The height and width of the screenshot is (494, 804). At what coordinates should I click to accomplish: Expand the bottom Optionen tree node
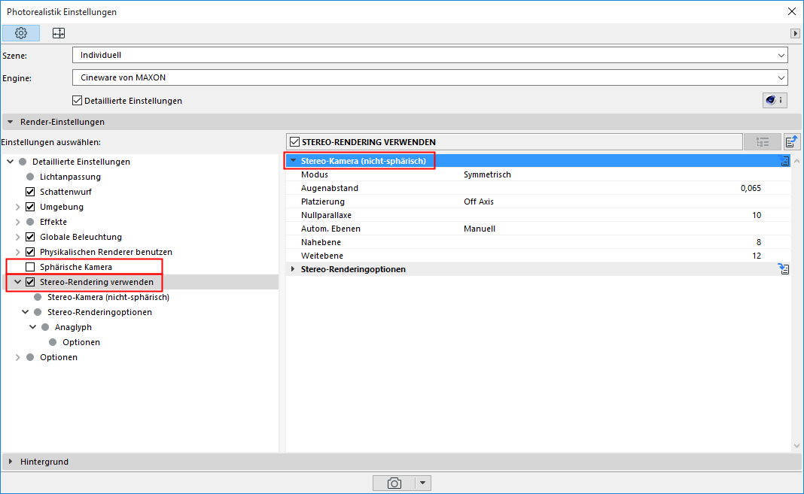click(x=18, y=357)
